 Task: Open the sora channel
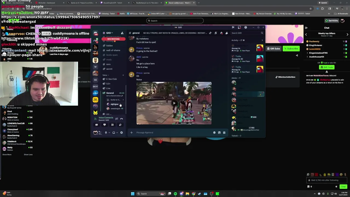point(113,64)
